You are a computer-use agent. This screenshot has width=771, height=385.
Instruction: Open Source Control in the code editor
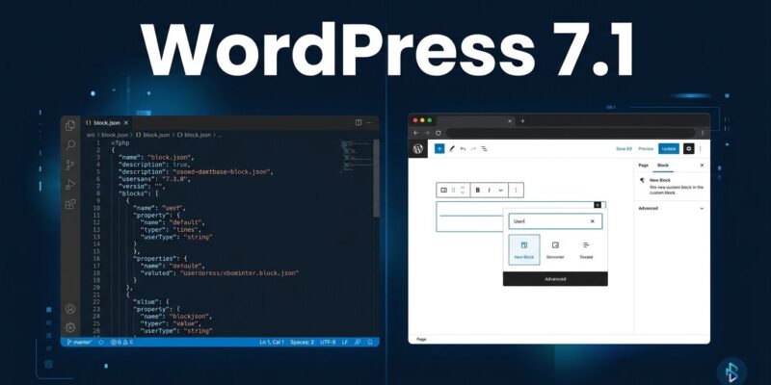[x=70, y=165]
